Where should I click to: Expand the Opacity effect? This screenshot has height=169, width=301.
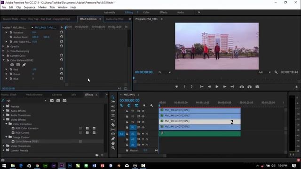tap(3, 46)
